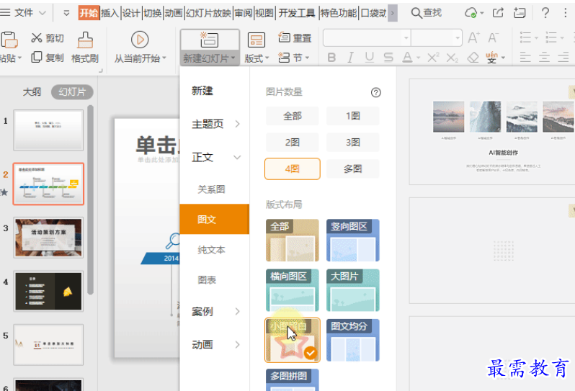Open the more options vertical dots

pyautogui.click(x=565, y=13)
